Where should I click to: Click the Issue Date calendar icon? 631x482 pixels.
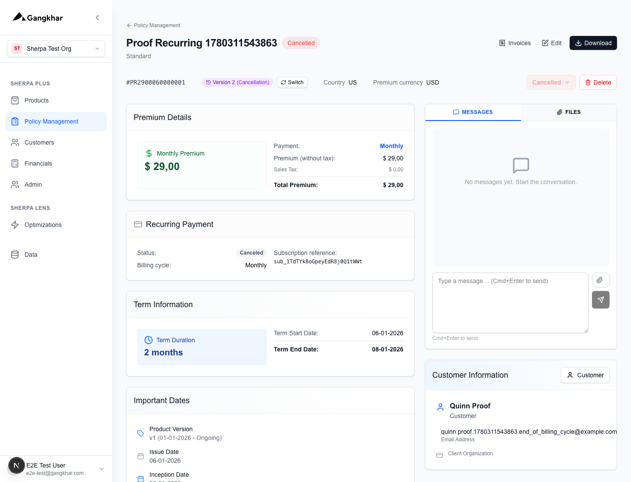point(141,456)
